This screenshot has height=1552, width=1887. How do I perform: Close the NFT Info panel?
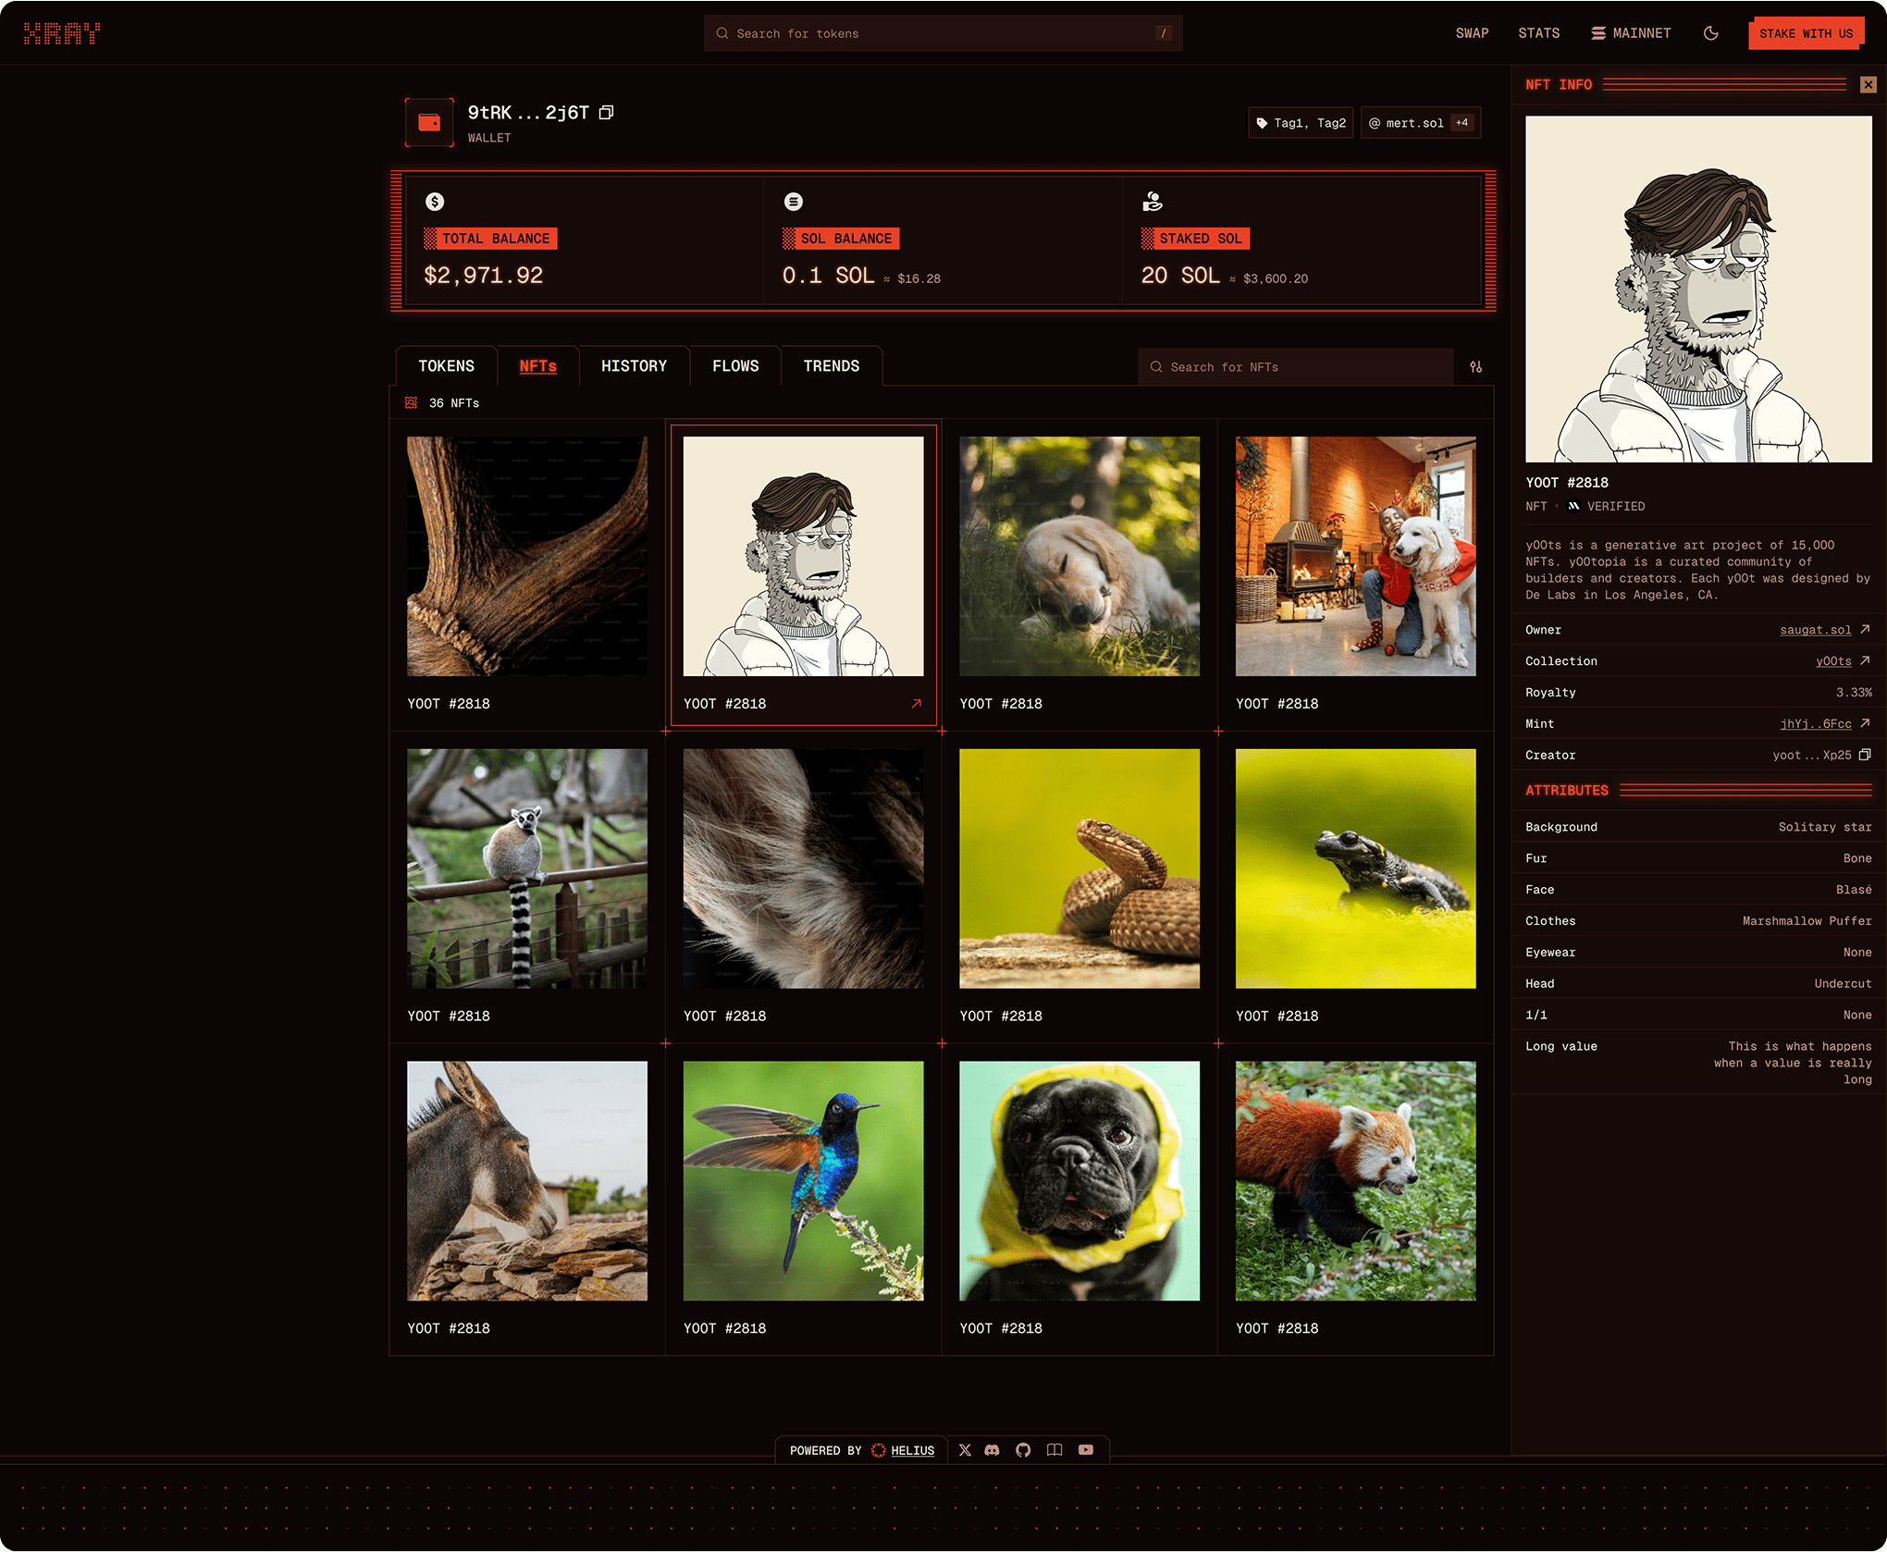(1868, 85)
